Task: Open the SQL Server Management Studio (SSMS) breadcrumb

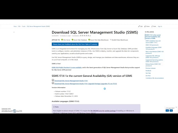Action: click(38, 26)
